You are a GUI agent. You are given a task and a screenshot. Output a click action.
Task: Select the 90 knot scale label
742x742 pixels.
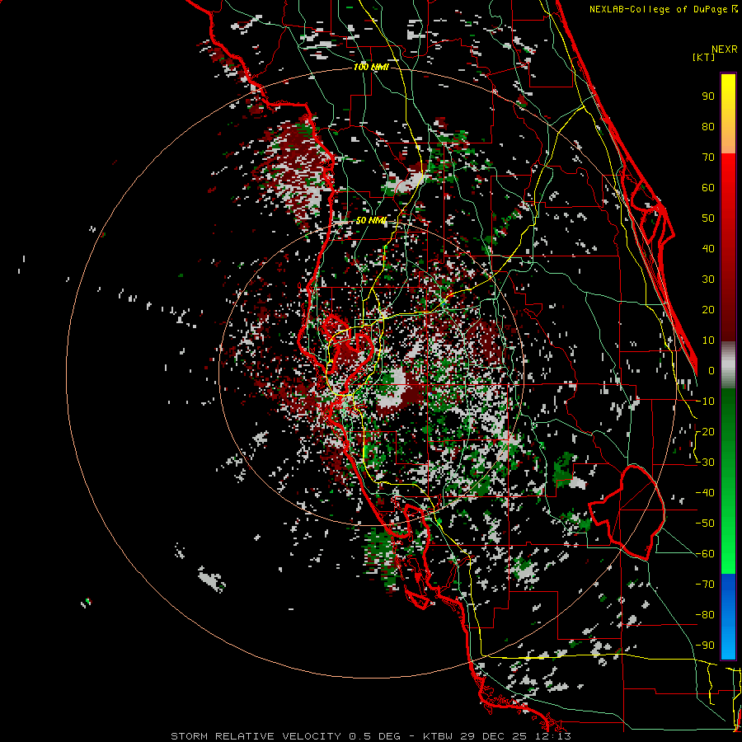click(x=708, y=96)
